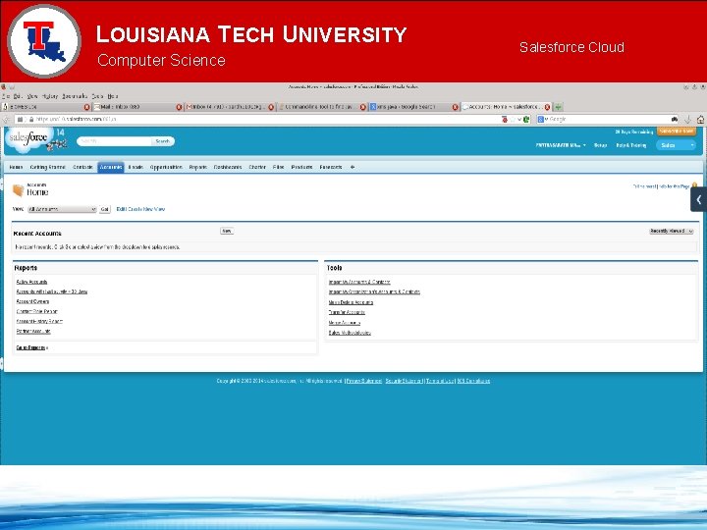Viewport: 707px width, 530px height.
Task: Close the Google Search browser tab
Action: click(x=455, y=107)
